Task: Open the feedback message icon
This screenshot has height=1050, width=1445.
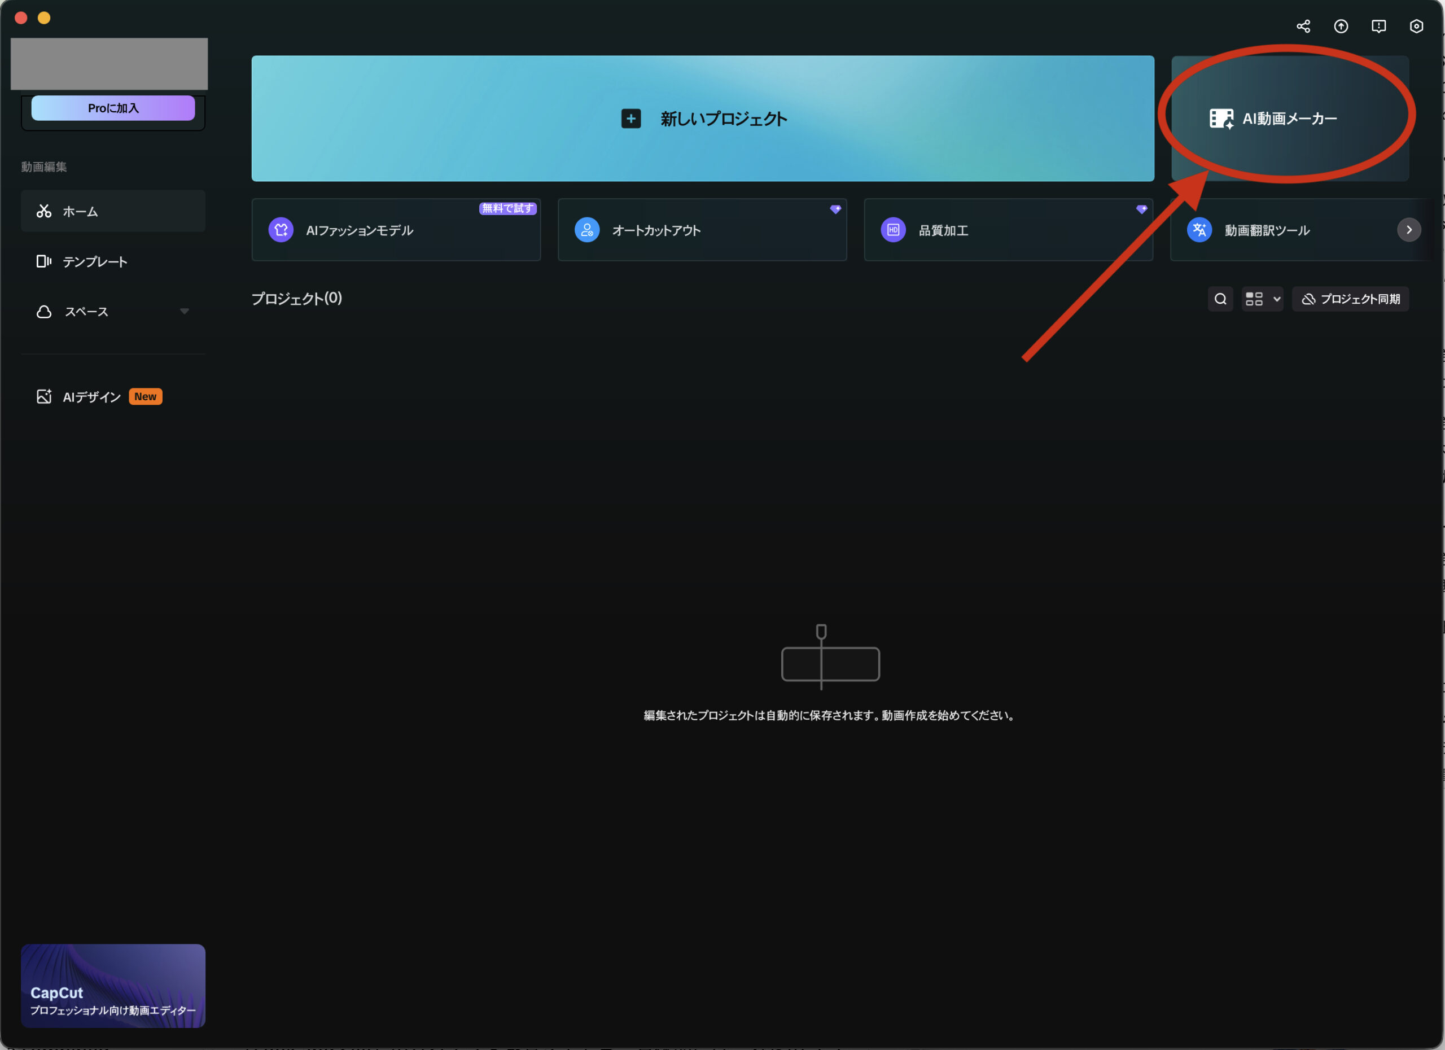Action: coord(1378,26)
